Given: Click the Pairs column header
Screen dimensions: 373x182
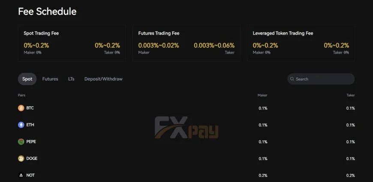Looking at the screenshot, I should 21,95.
